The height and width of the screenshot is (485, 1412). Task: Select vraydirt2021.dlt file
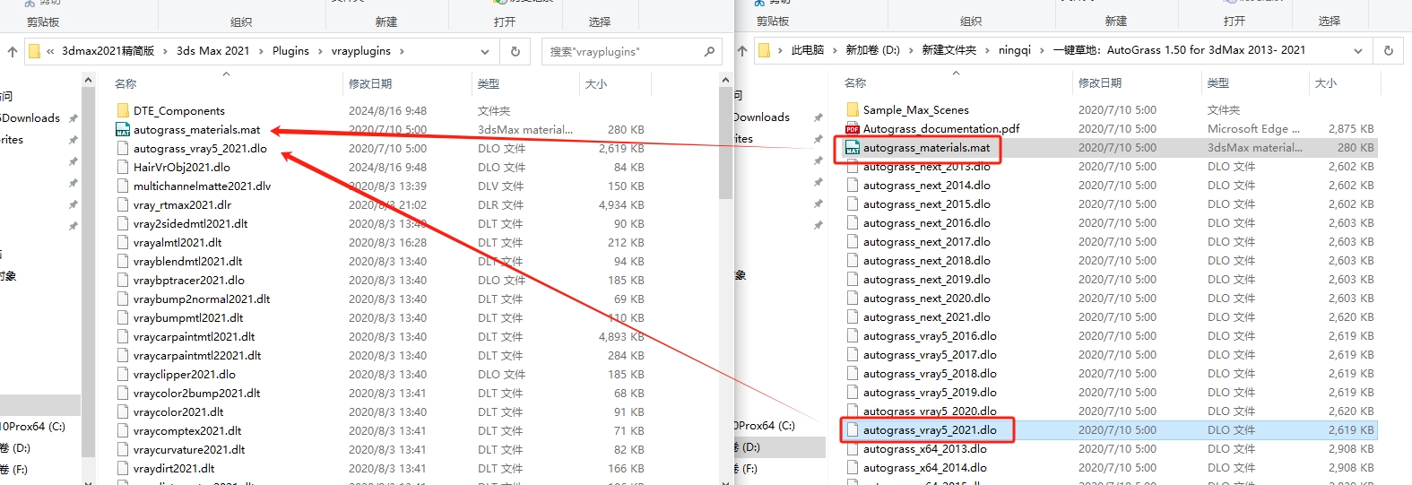(174, 468)
